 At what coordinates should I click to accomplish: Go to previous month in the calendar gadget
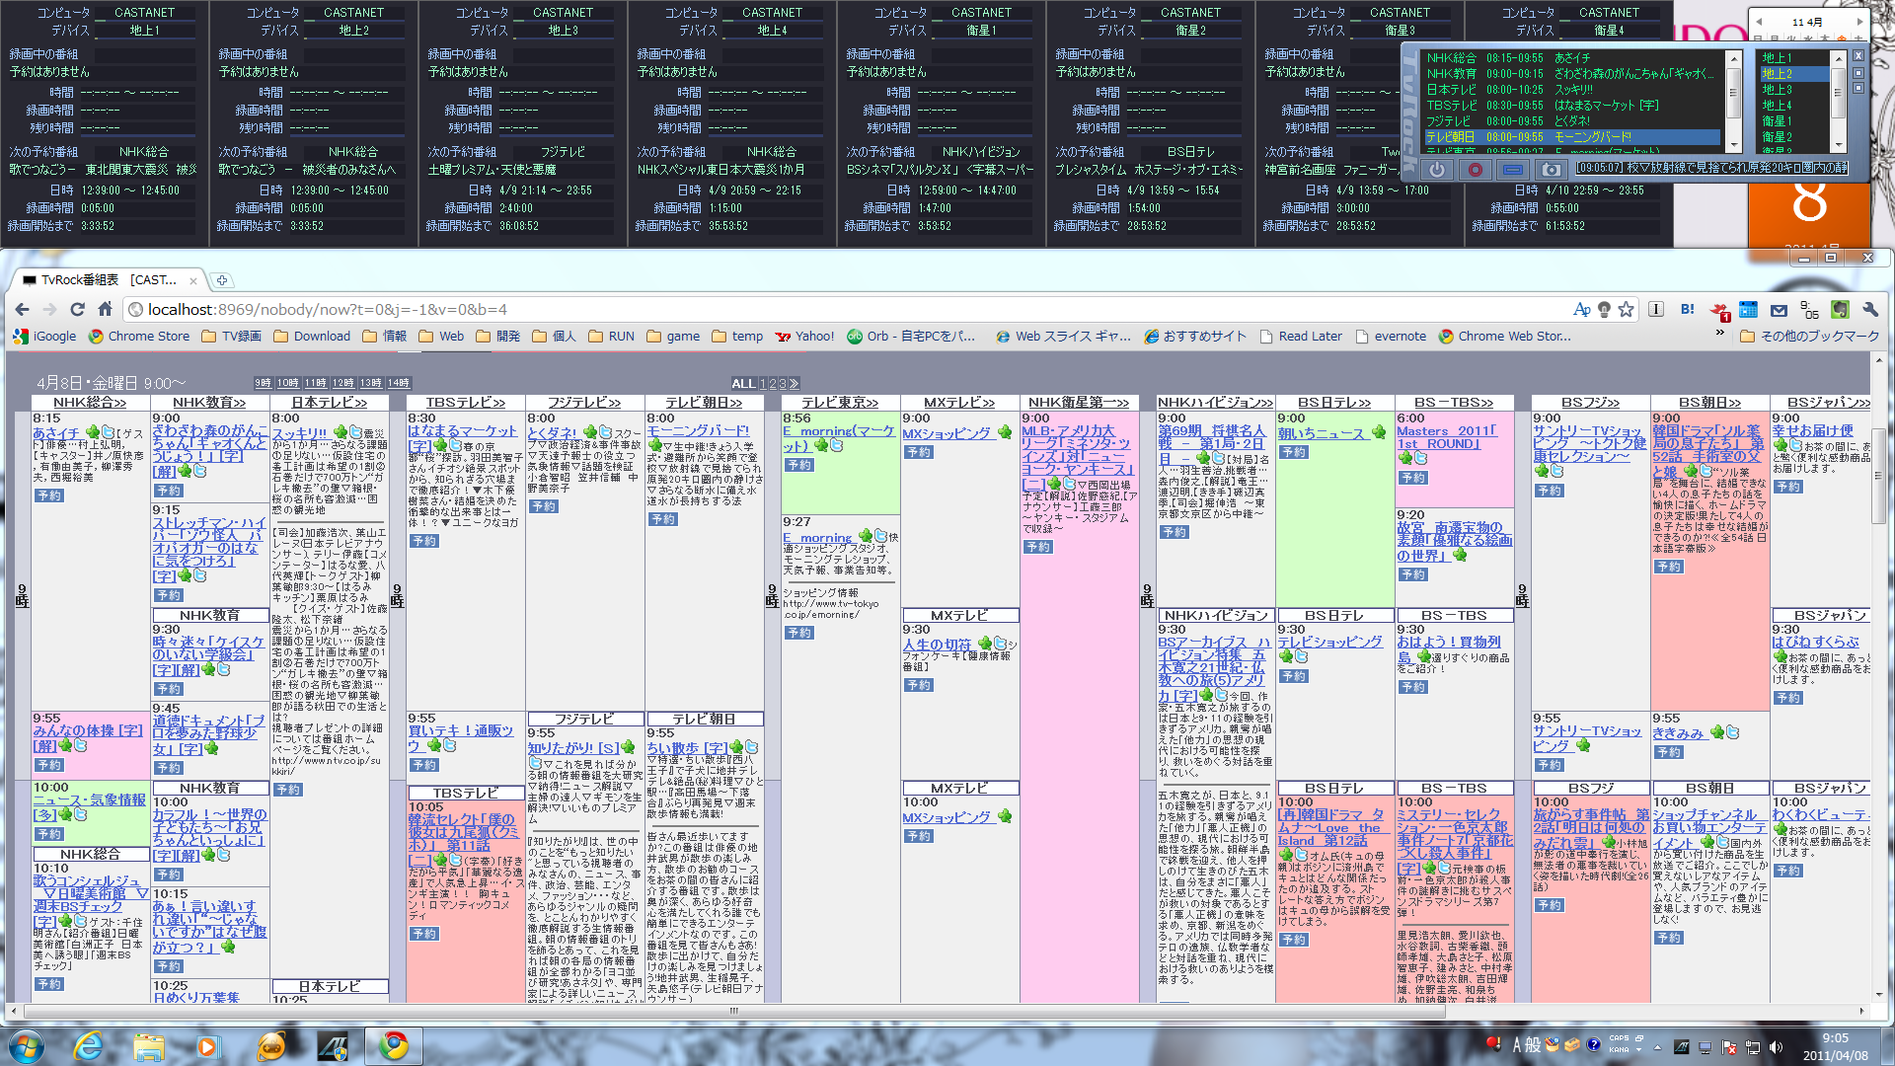point(1758,21)
